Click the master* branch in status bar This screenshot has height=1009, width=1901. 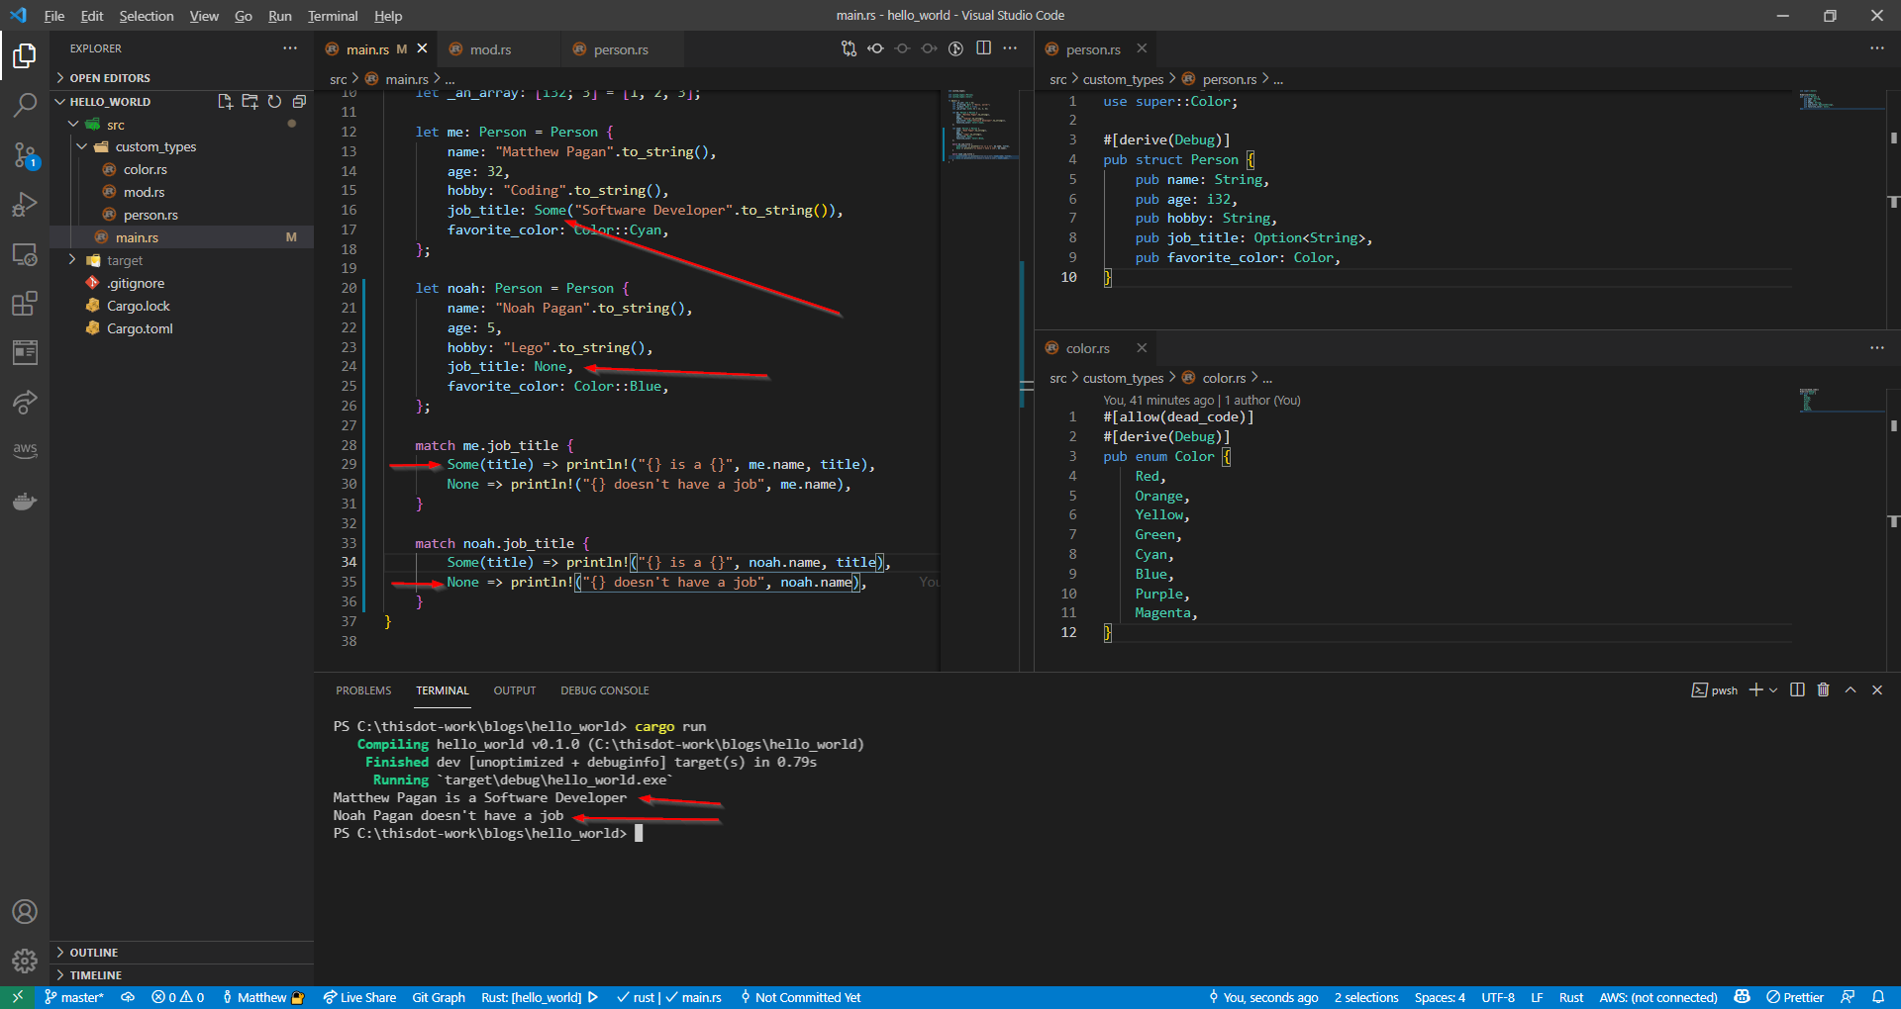(x=74, y=997)
